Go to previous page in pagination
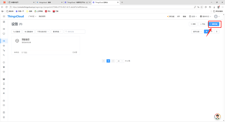The width and height of the screenshot is (225, 122). (104, 61)
